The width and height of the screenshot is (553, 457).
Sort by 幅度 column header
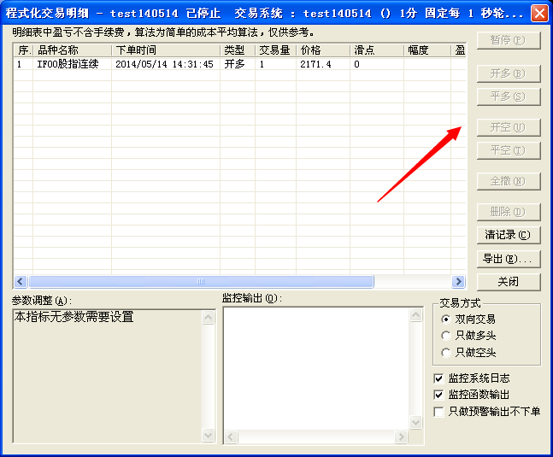click(x=427, y=50)
